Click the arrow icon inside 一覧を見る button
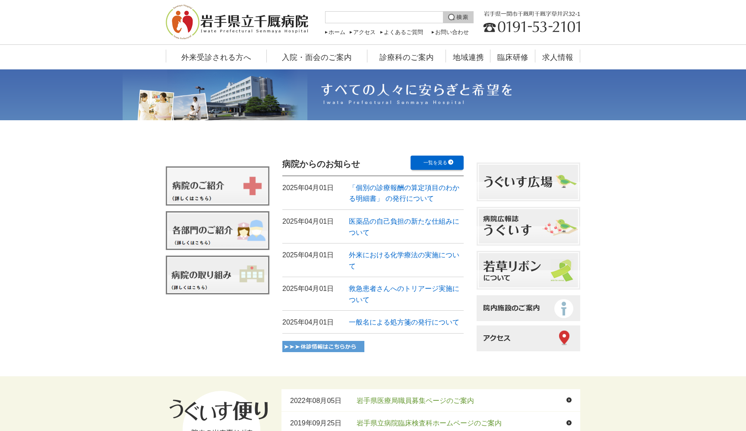The width and height of the screenshot is (746, 431). 452,162
